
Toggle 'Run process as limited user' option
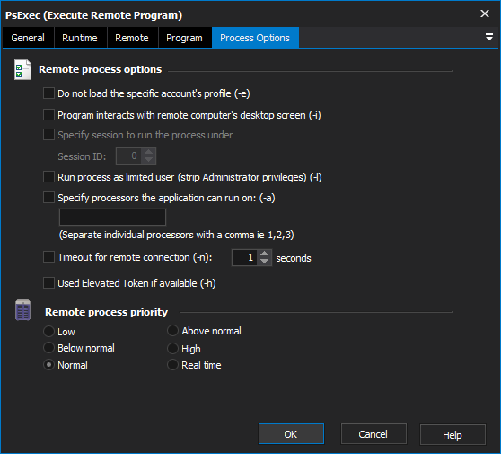click(x=48, y=177)
